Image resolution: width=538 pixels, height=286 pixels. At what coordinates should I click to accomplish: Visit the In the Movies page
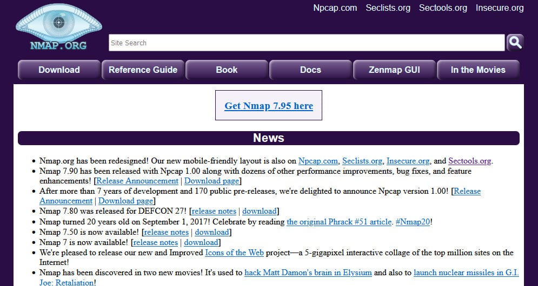[478, 70]
